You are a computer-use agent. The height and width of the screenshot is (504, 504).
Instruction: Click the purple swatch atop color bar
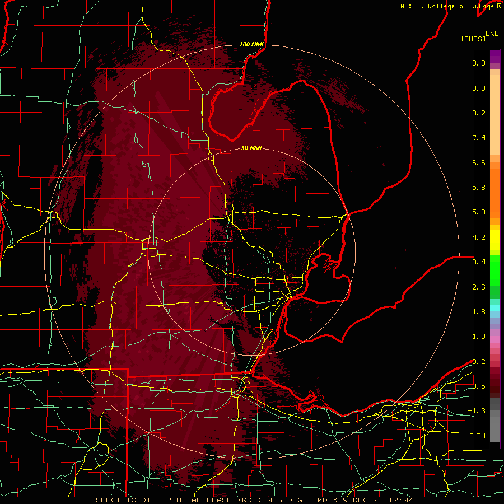[x=494, y=56]
